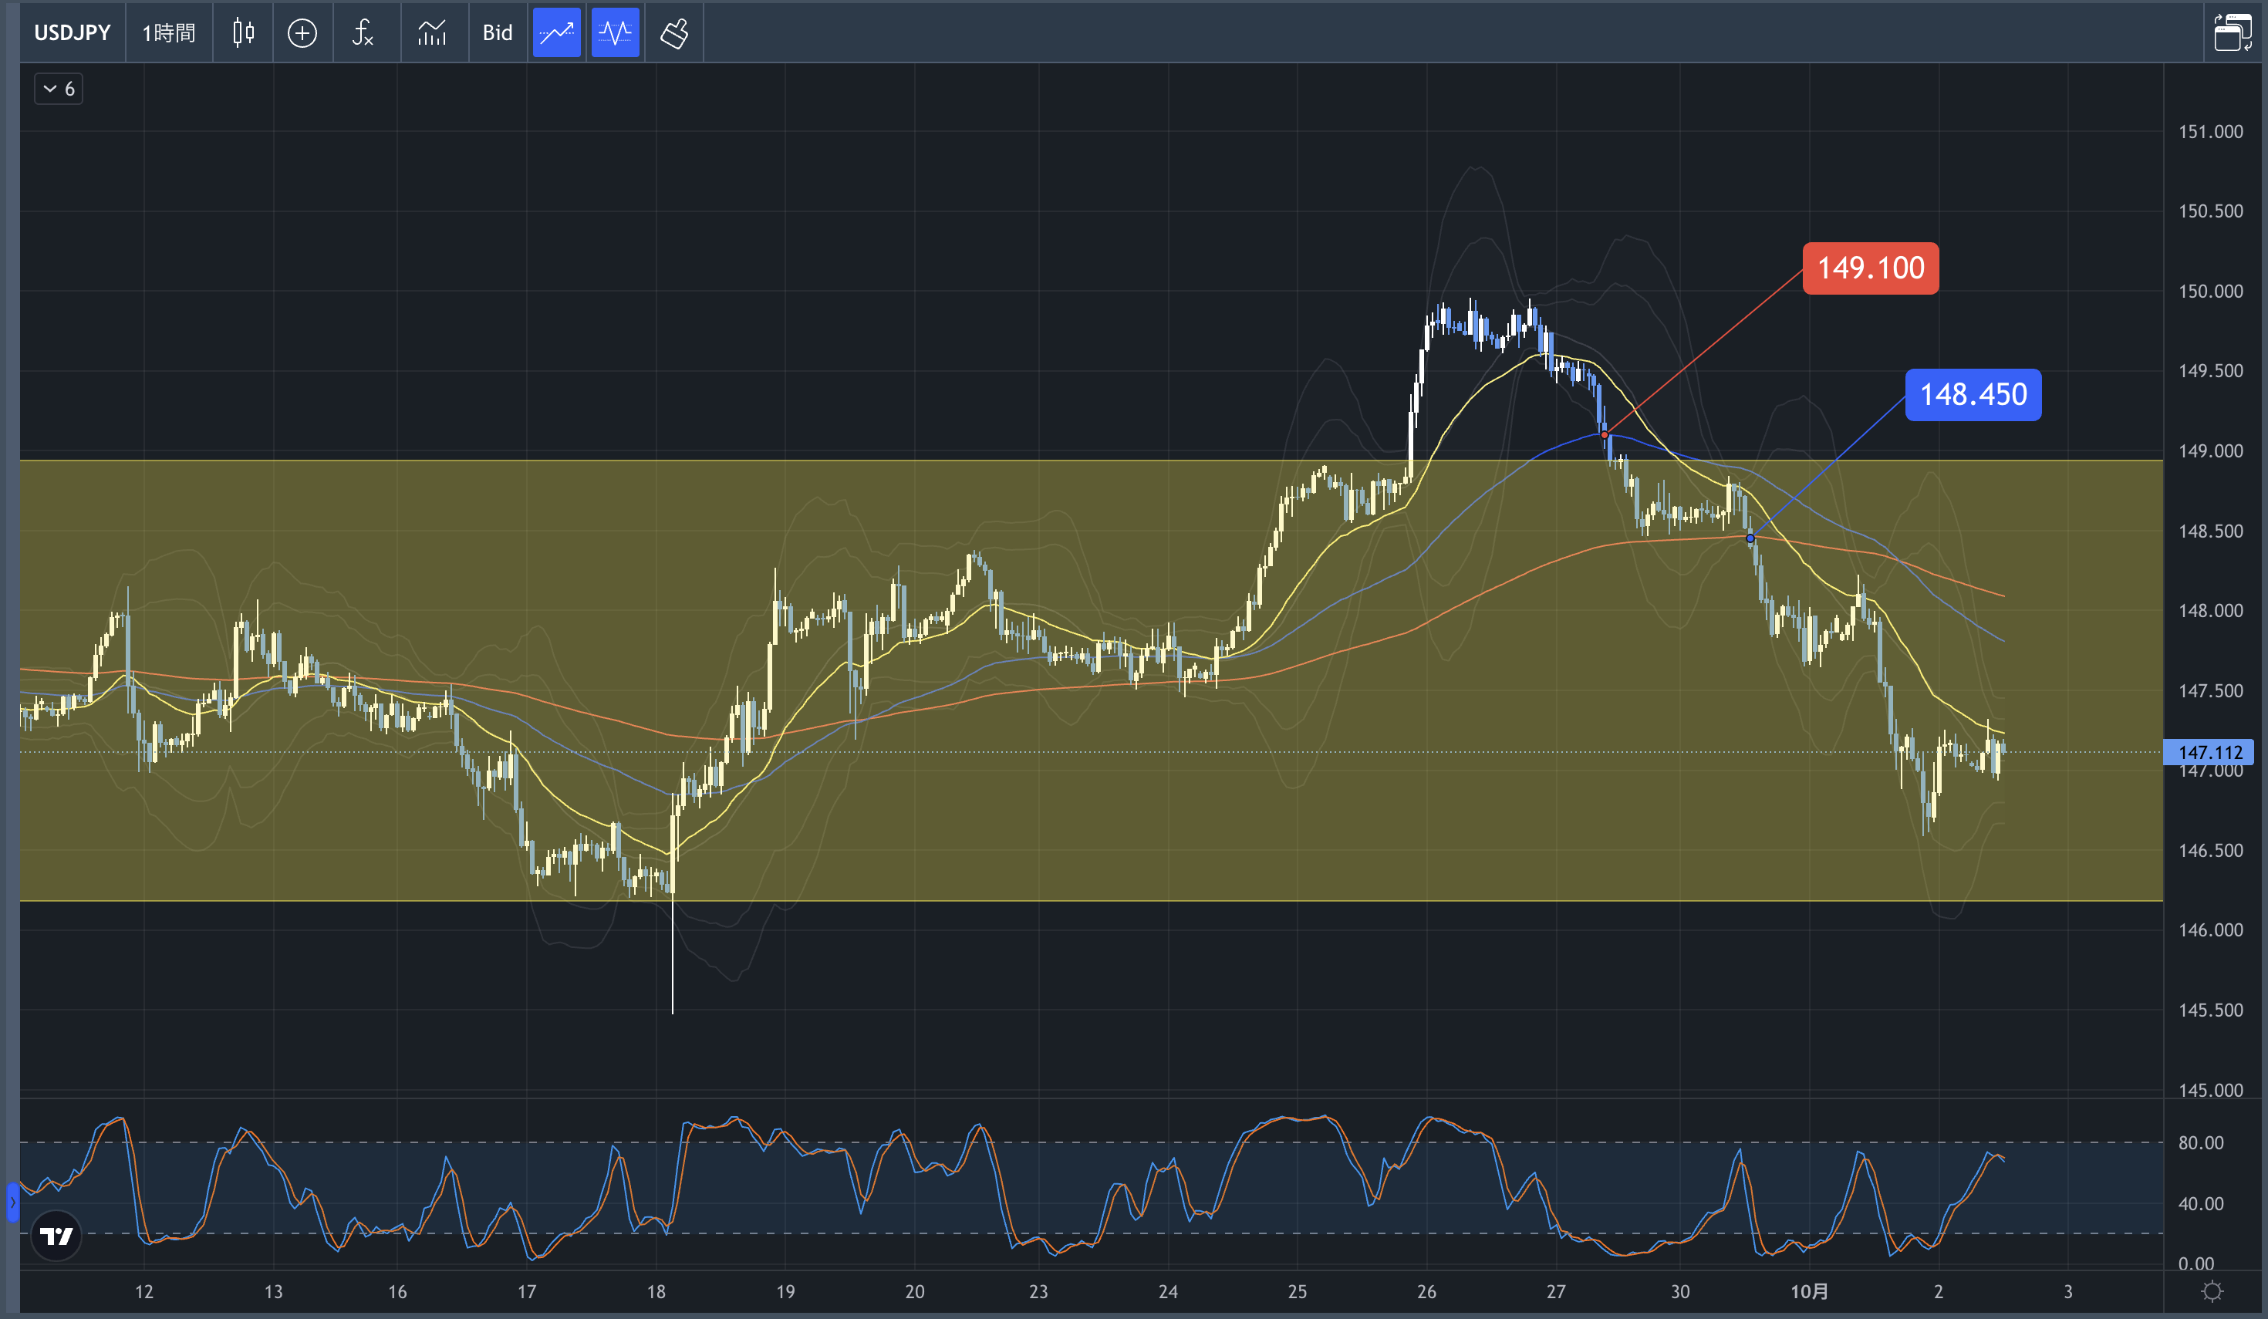2268x1319 pixels.
Task: Open the USDJPY symbol selector
Action: tap(72, 33)
